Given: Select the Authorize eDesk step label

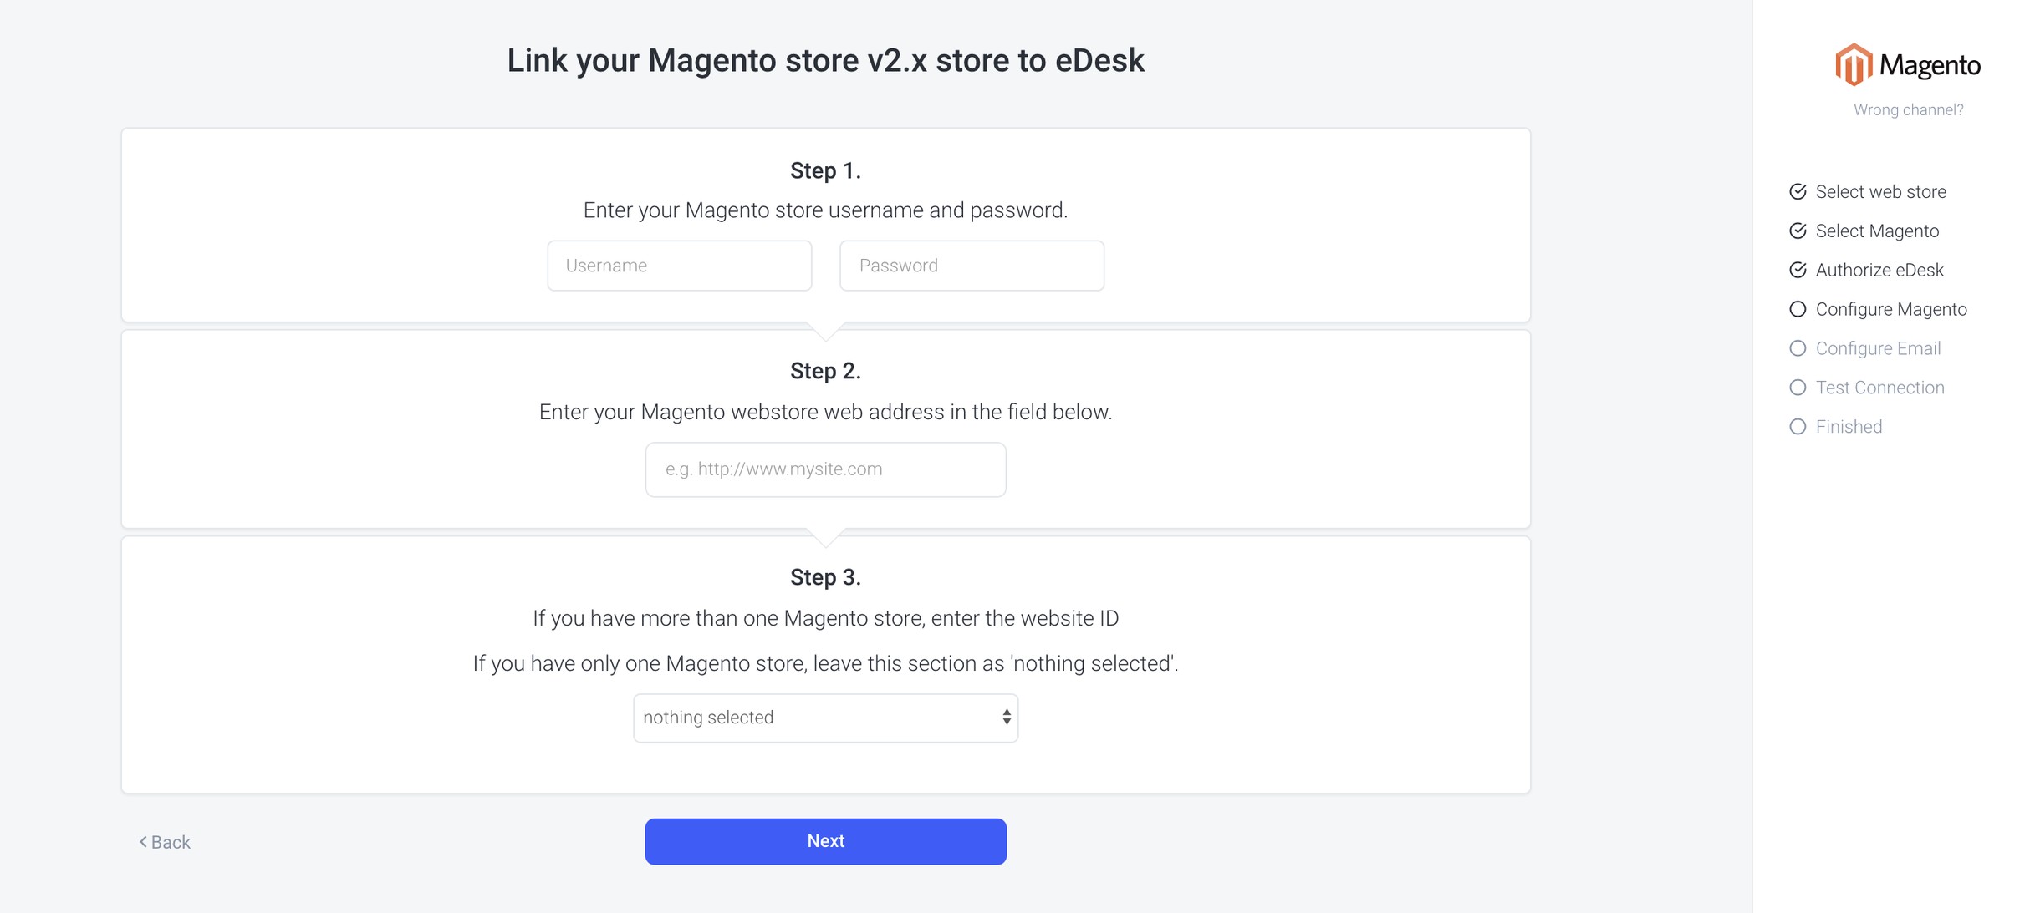Looking at the screenshot, I should [1879, 271].
